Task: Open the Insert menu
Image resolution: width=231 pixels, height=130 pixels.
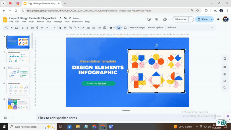Action: (x=31, y=22)
